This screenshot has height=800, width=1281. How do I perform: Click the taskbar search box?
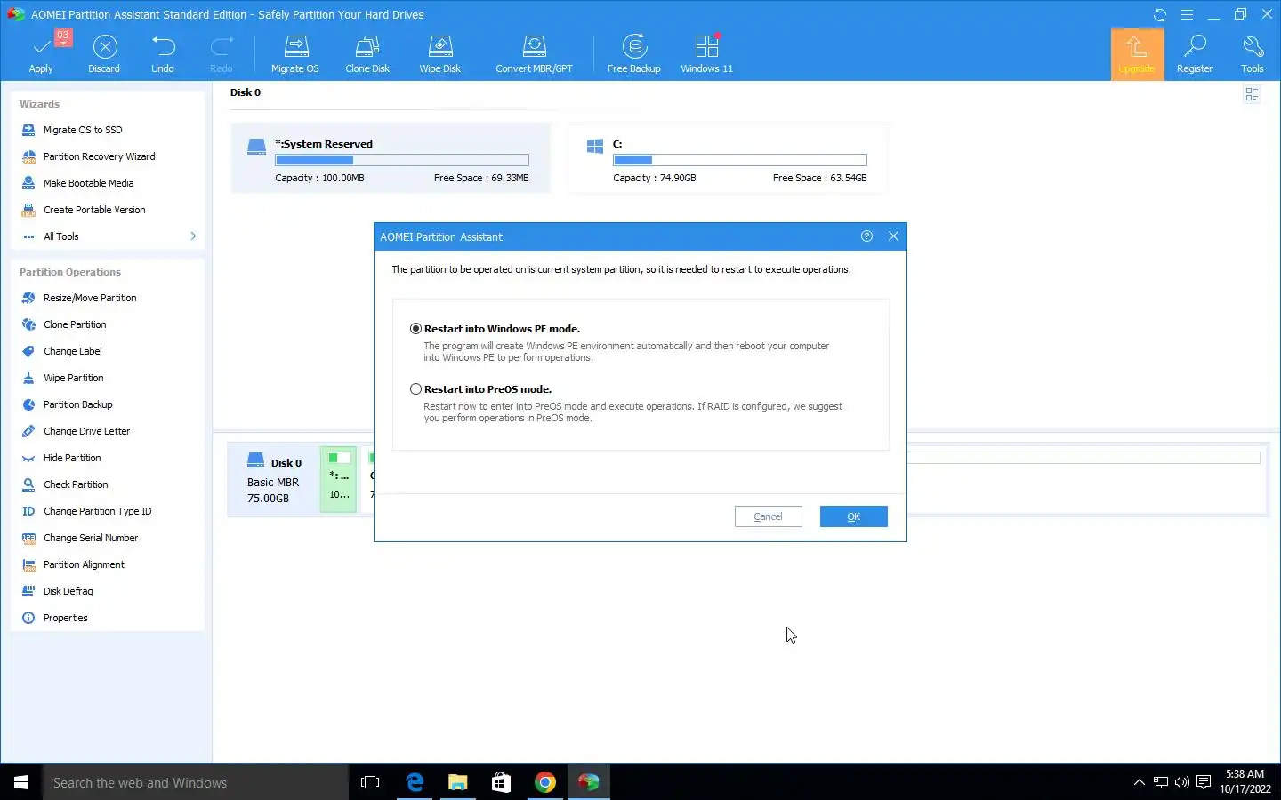click(196, 782)
